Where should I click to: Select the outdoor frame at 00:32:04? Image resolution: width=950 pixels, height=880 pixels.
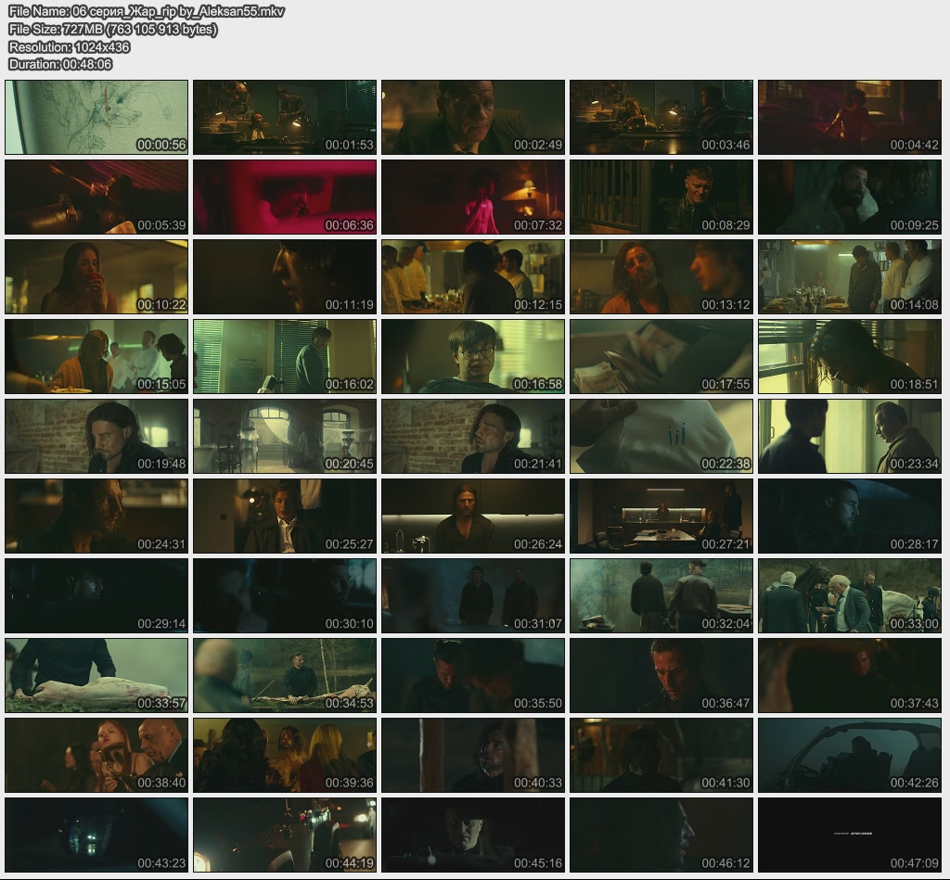(x=661, y=595)
